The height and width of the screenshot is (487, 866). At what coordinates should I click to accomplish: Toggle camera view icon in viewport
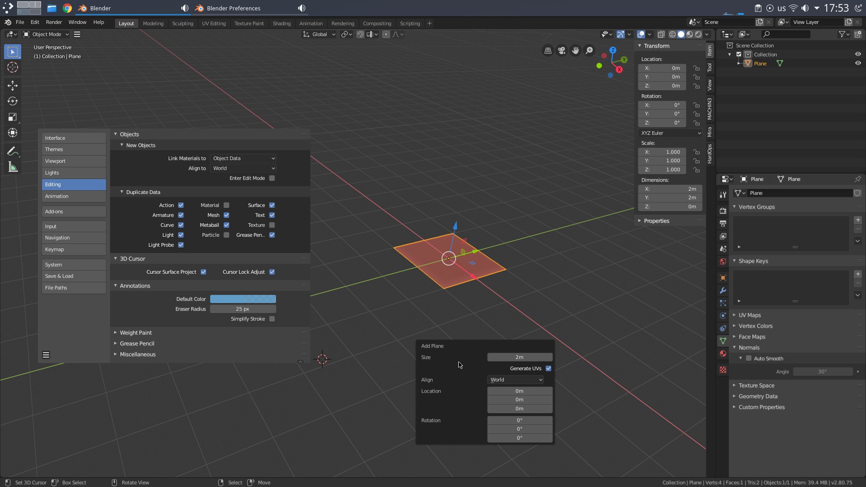tap(562, 51)
